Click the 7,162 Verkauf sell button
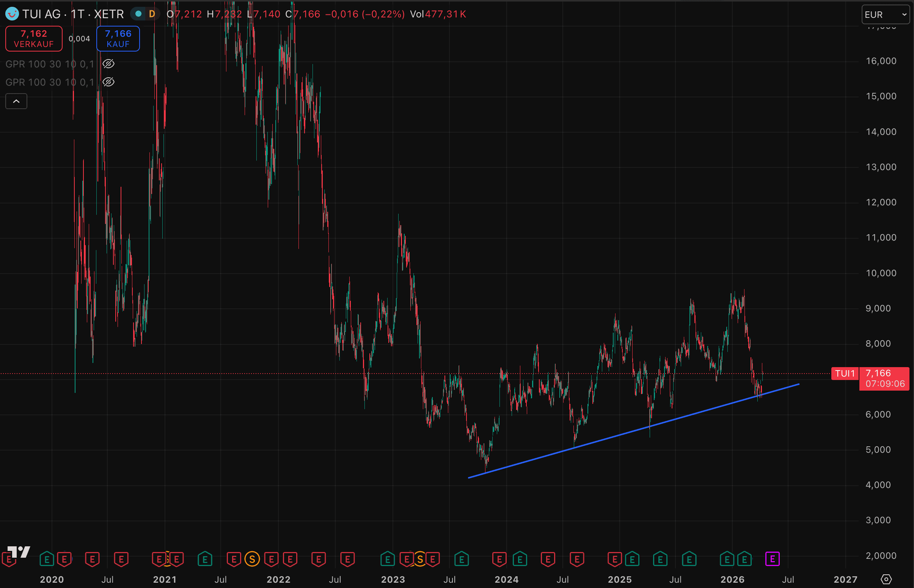The width and height of the screenshot is (914, 588). click(34, 39)
